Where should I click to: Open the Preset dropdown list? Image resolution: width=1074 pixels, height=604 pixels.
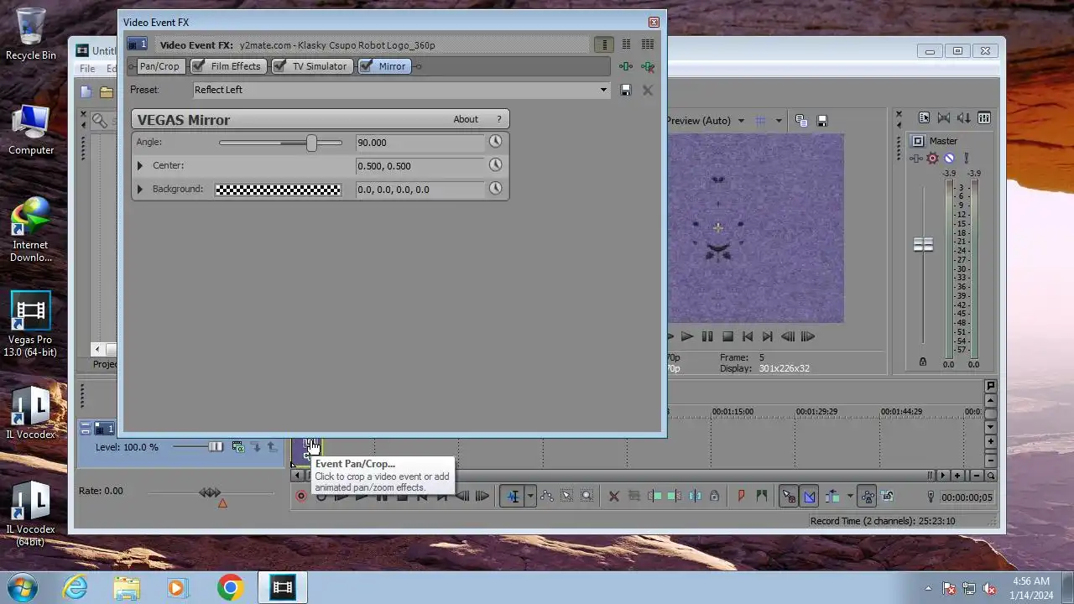pos(602,90)
